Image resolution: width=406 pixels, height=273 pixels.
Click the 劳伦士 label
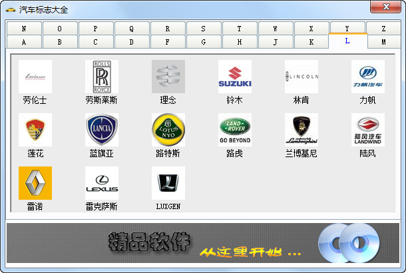pyautogui.click(x=35, y=100)
